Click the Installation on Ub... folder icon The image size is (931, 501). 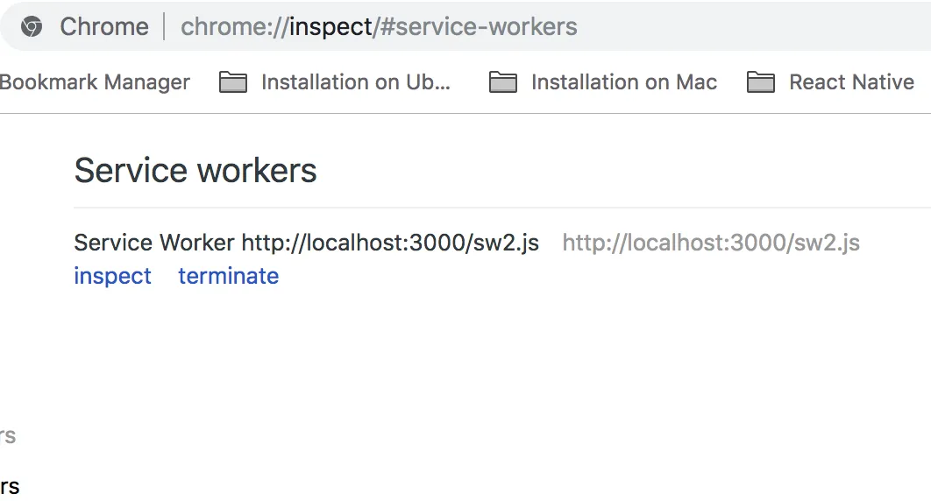pos(233,82)
